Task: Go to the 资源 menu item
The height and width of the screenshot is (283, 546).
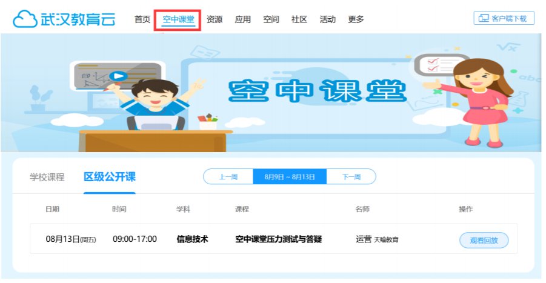Action: (214, 19)
